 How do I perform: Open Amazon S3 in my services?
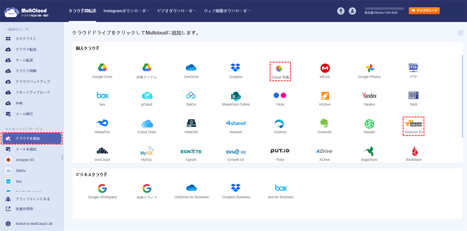tap(25, 160)
